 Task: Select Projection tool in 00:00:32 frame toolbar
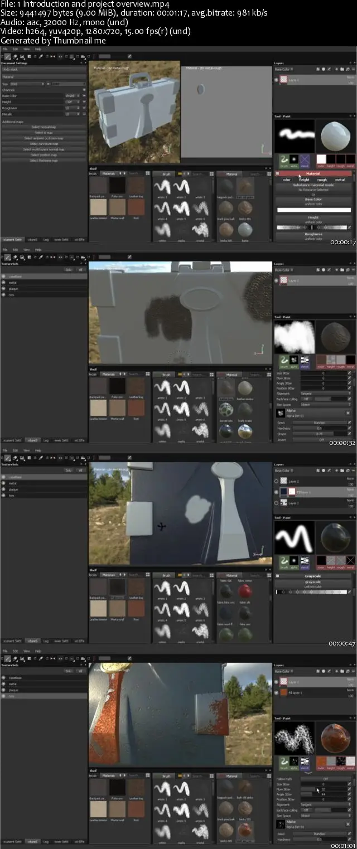[22, 257]
